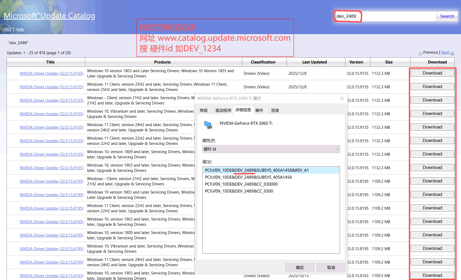
Task: Click the Previous page arrow icon
Action: (420, 54)
